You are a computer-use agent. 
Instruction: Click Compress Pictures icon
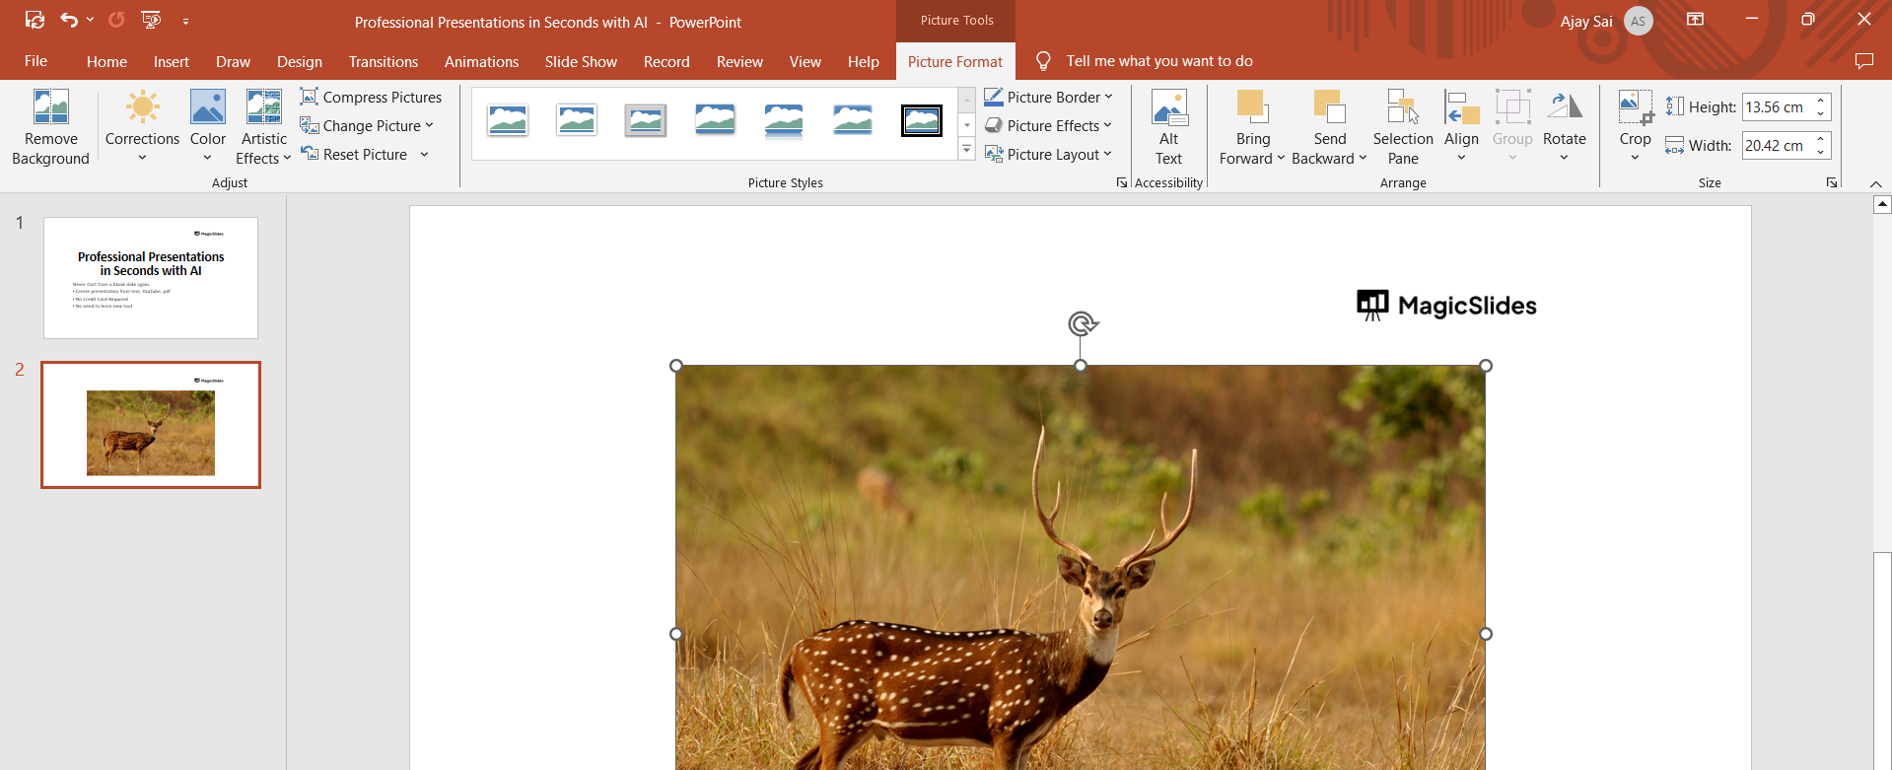point(310,97)
